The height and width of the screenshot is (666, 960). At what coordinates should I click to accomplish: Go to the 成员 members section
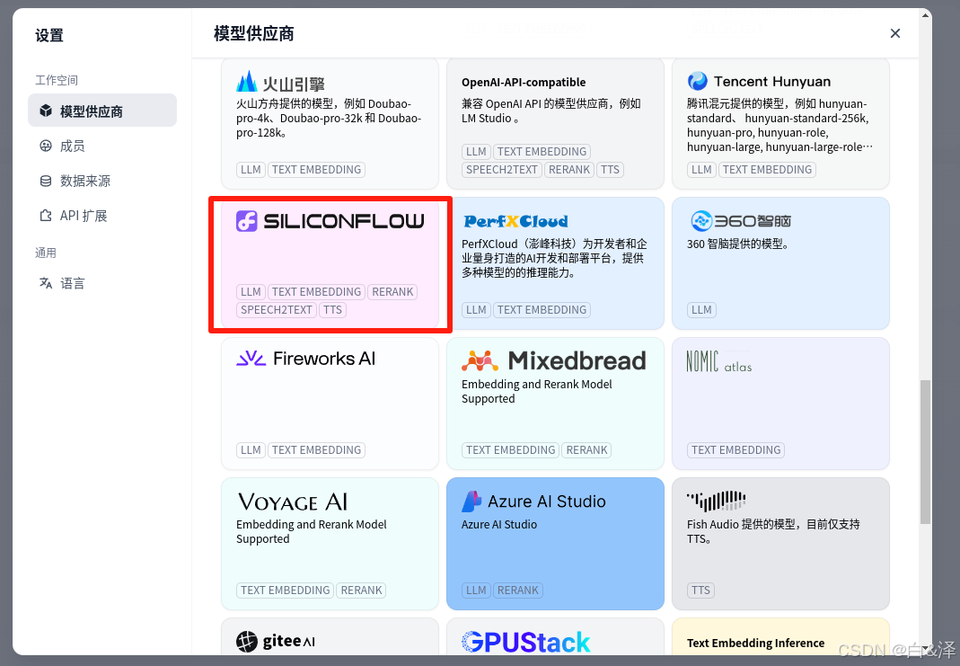coord(72,146)
